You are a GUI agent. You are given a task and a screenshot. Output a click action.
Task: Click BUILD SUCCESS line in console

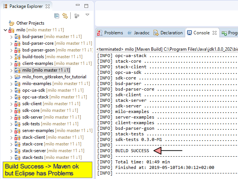click(x=123, y=151)
